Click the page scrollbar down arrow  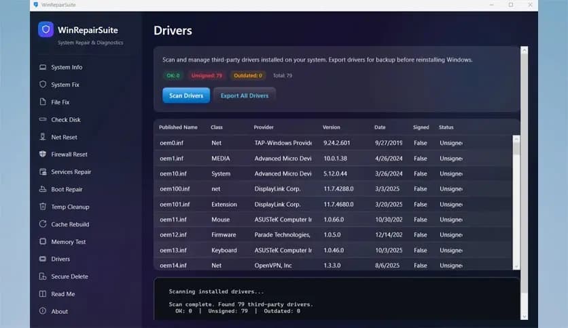(x=524, y=316)
